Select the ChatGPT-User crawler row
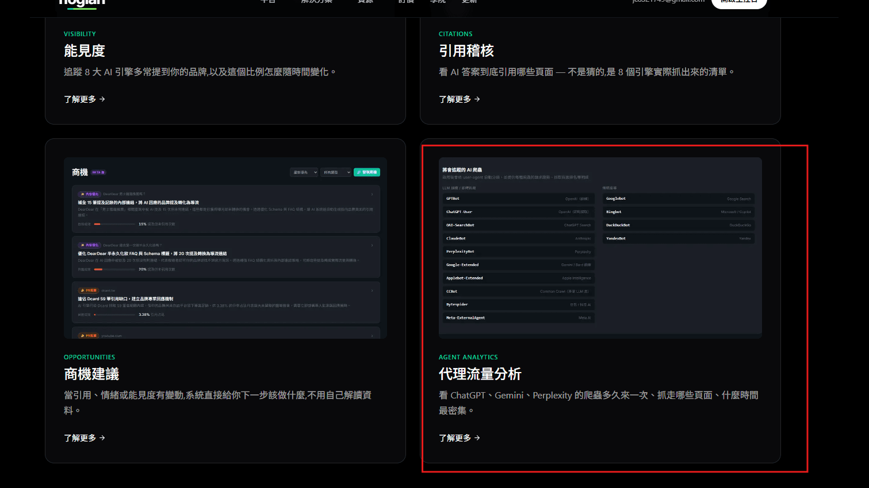Image resolution: width=869 pixels, height=488 pixels. (x=518, y=212)
